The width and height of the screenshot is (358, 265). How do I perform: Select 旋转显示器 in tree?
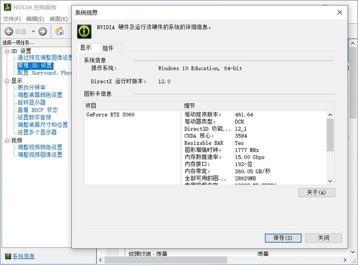tap(31, 103)
